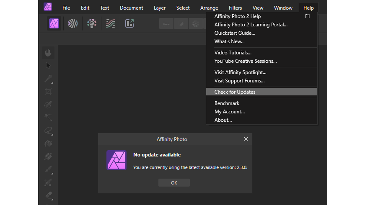This screenshot has width=365, height=205.
Task: Click the Auto Colors toolbar button
Action: [196, 24]
